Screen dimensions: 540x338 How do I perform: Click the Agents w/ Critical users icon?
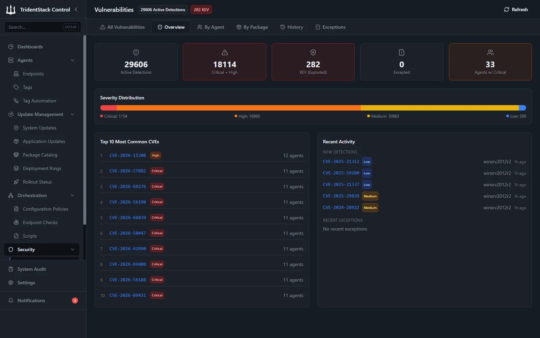490,52
